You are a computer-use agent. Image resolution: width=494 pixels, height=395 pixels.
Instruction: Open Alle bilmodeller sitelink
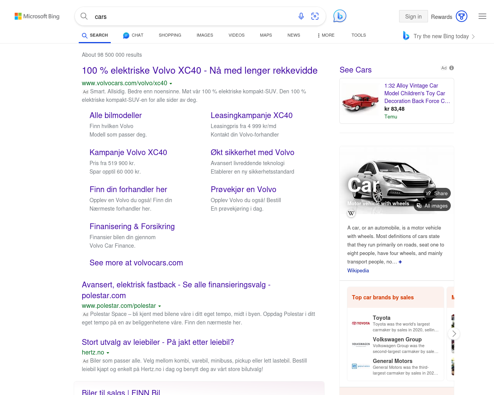point(115,115)
